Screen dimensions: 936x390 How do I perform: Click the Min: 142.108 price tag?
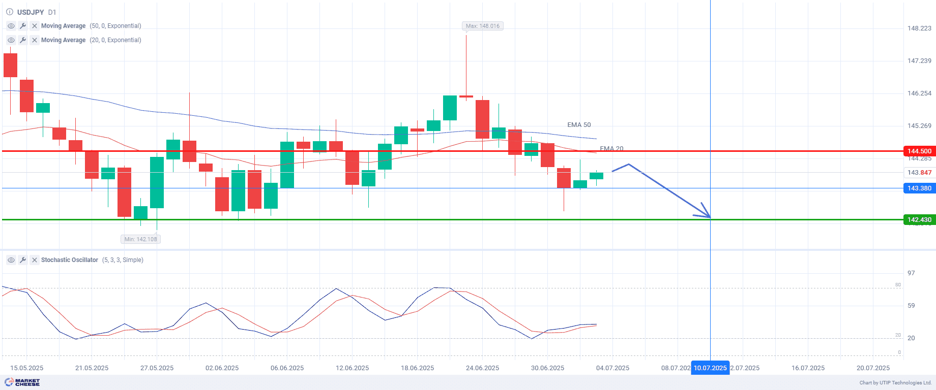(x=141, y=239)
